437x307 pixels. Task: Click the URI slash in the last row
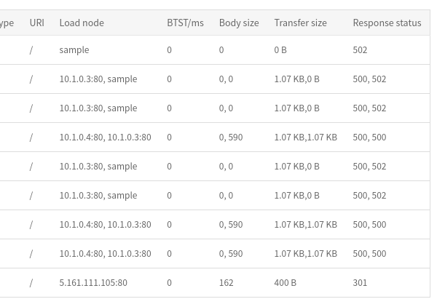point(31,282)
